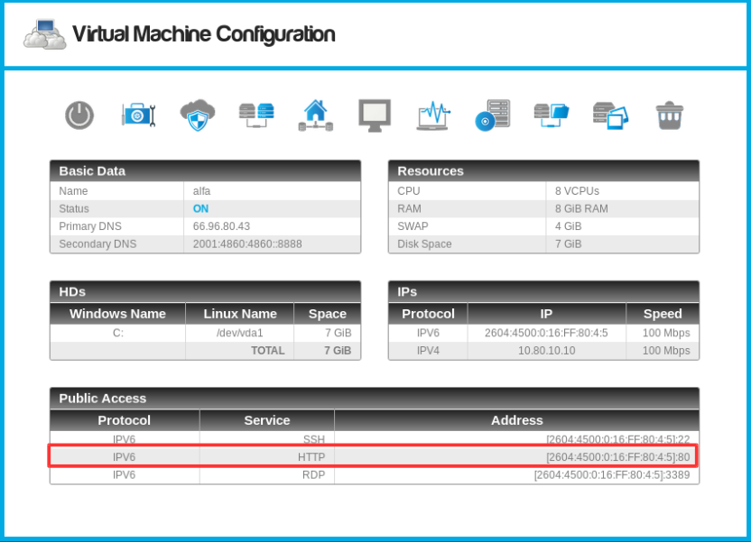Screen dimensions: 751x542
Task: Click the cloud computer logo icon
Action: tap(45, 34)
